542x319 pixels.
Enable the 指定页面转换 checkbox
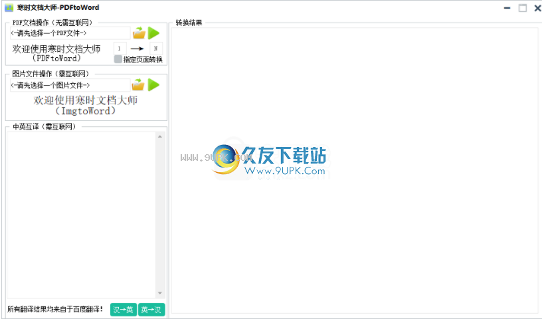click(118, 59)
